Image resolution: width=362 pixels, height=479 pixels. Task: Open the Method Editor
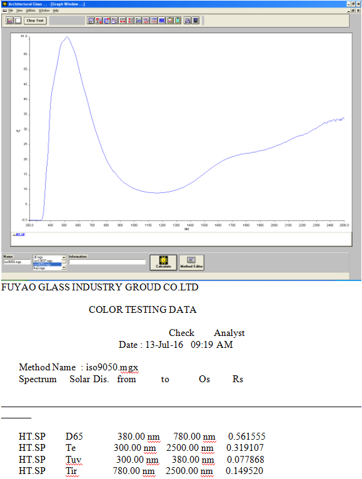pyautogui.click(x=191, y=262)
